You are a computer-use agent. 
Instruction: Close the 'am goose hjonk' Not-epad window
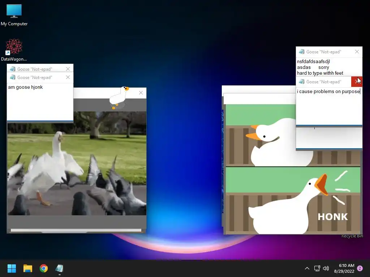68,77
